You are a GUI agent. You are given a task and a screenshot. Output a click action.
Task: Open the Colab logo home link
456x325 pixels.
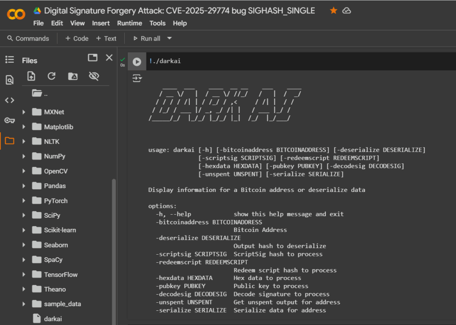point(16,14)
